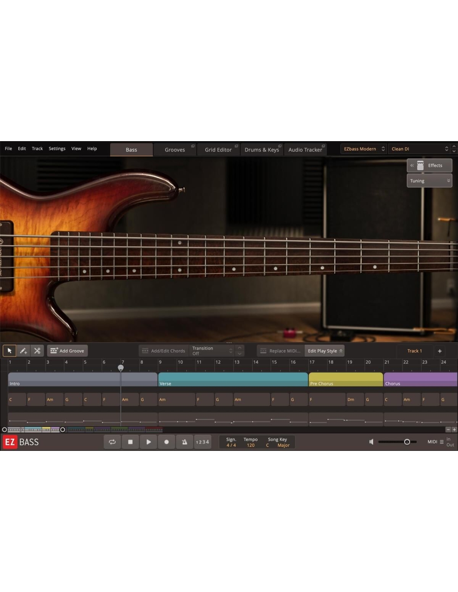
Task: Toggle the 1234 count-in button
Action: (x=202, y=442)
